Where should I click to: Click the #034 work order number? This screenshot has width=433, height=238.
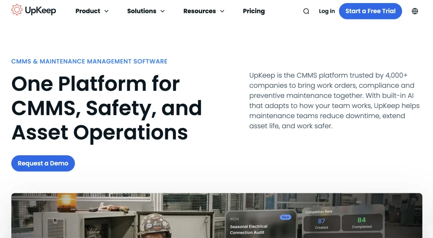[234, 219]
